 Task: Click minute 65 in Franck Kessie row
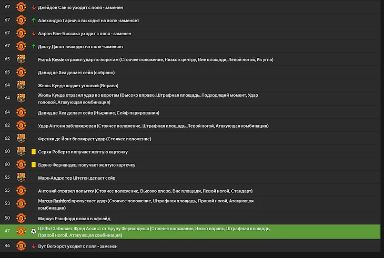click(x=7, y=59)
